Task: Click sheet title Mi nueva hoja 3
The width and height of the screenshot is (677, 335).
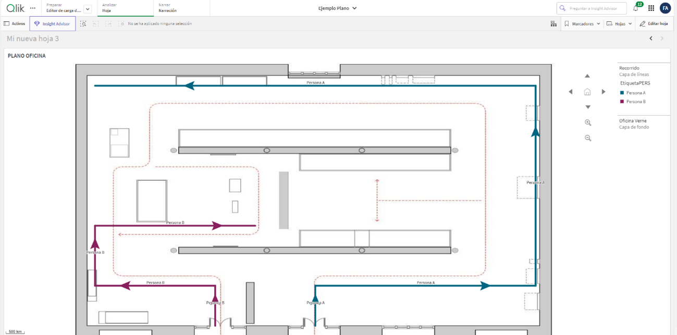Action: click(33, 39)
